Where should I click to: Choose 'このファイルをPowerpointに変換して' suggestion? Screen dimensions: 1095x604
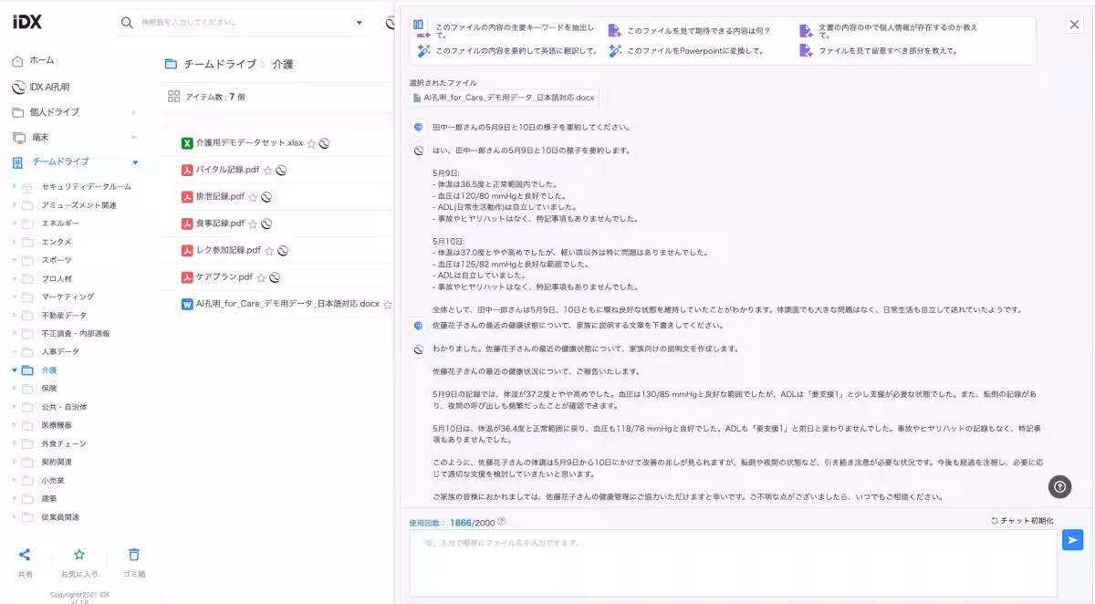[694, 51]
